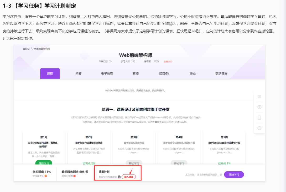Click the feedback icon in right sidebar

(259, 97)
